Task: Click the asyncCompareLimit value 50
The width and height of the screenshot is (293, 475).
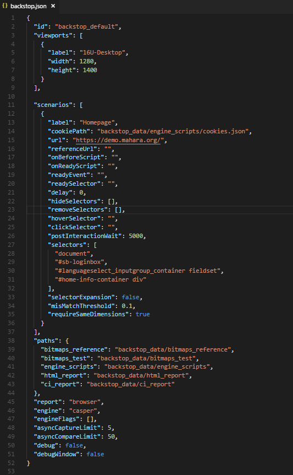Action: click(x=111, y=437)
